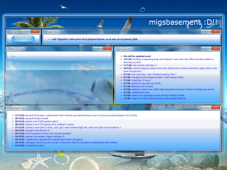Select the 11/1/26 "had another meh day" entry
This screenshot has width=227, height=170.
click(x=140, y=65)
